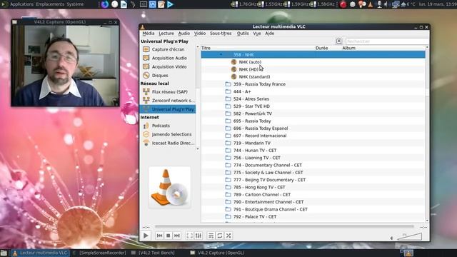Open Podcasts in Internet section

pyautogui.click(x=168, y=126)
